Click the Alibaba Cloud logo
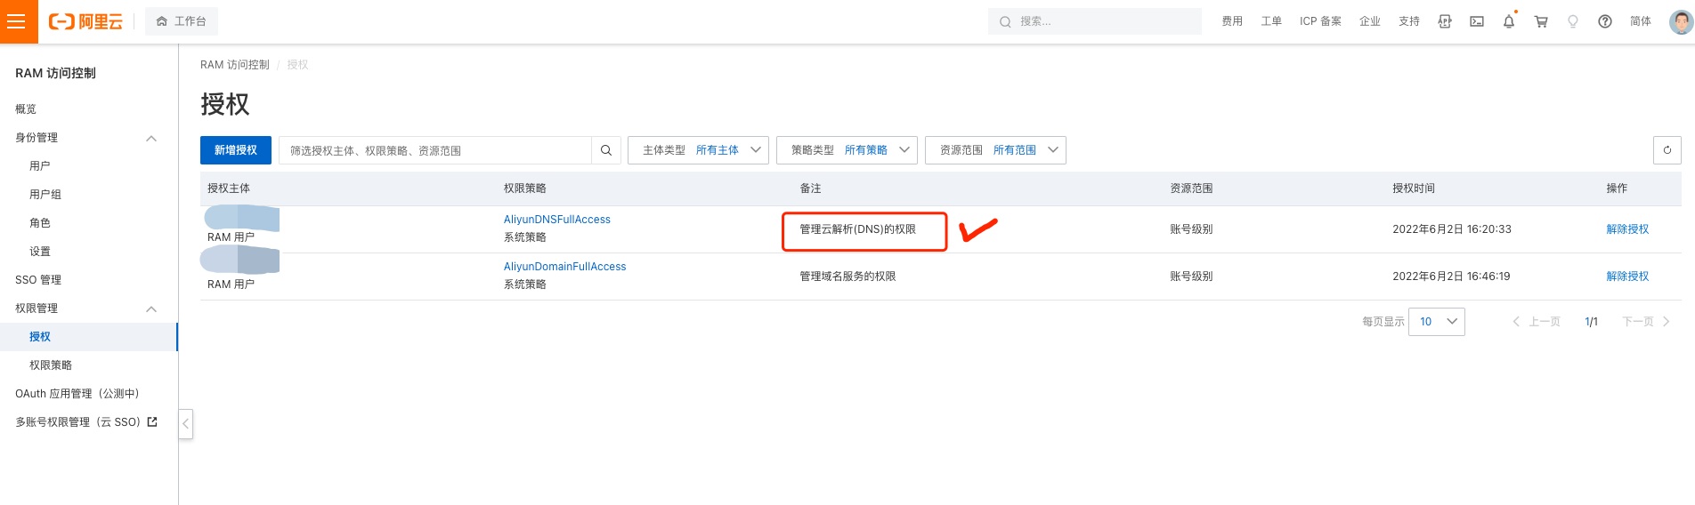This screenshot has height=505, width=1695. coord(85,21)
